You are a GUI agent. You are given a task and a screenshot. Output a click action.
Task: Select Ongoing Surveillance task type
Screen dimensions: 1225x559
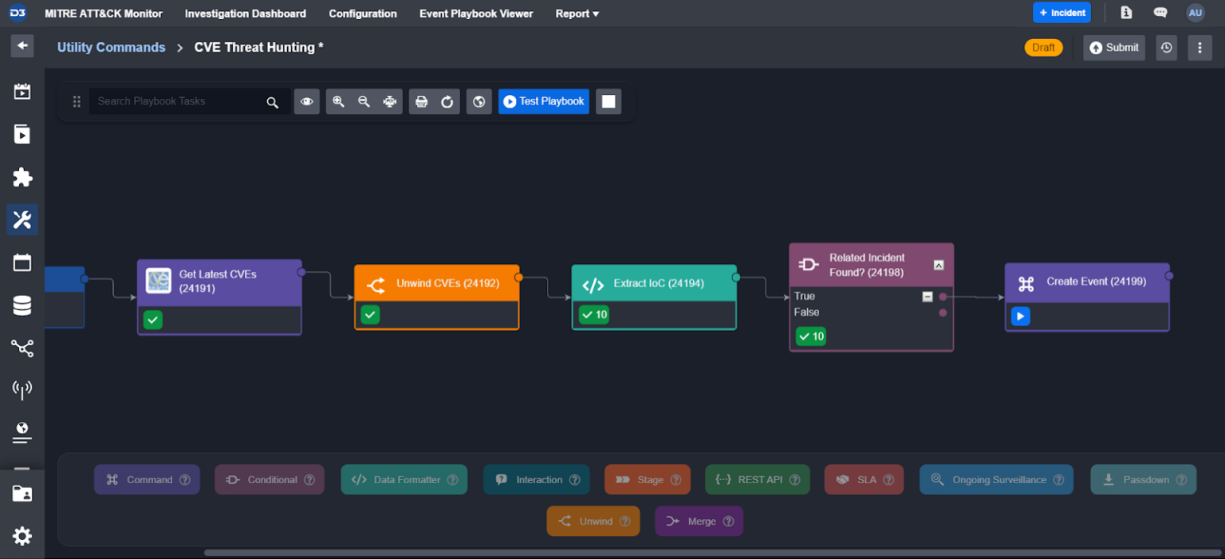997,480
